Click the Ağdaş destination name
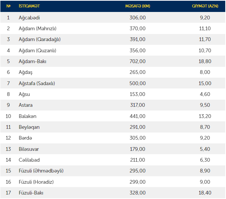Viewport: 226px width, 199px height. tap(26, 72)
